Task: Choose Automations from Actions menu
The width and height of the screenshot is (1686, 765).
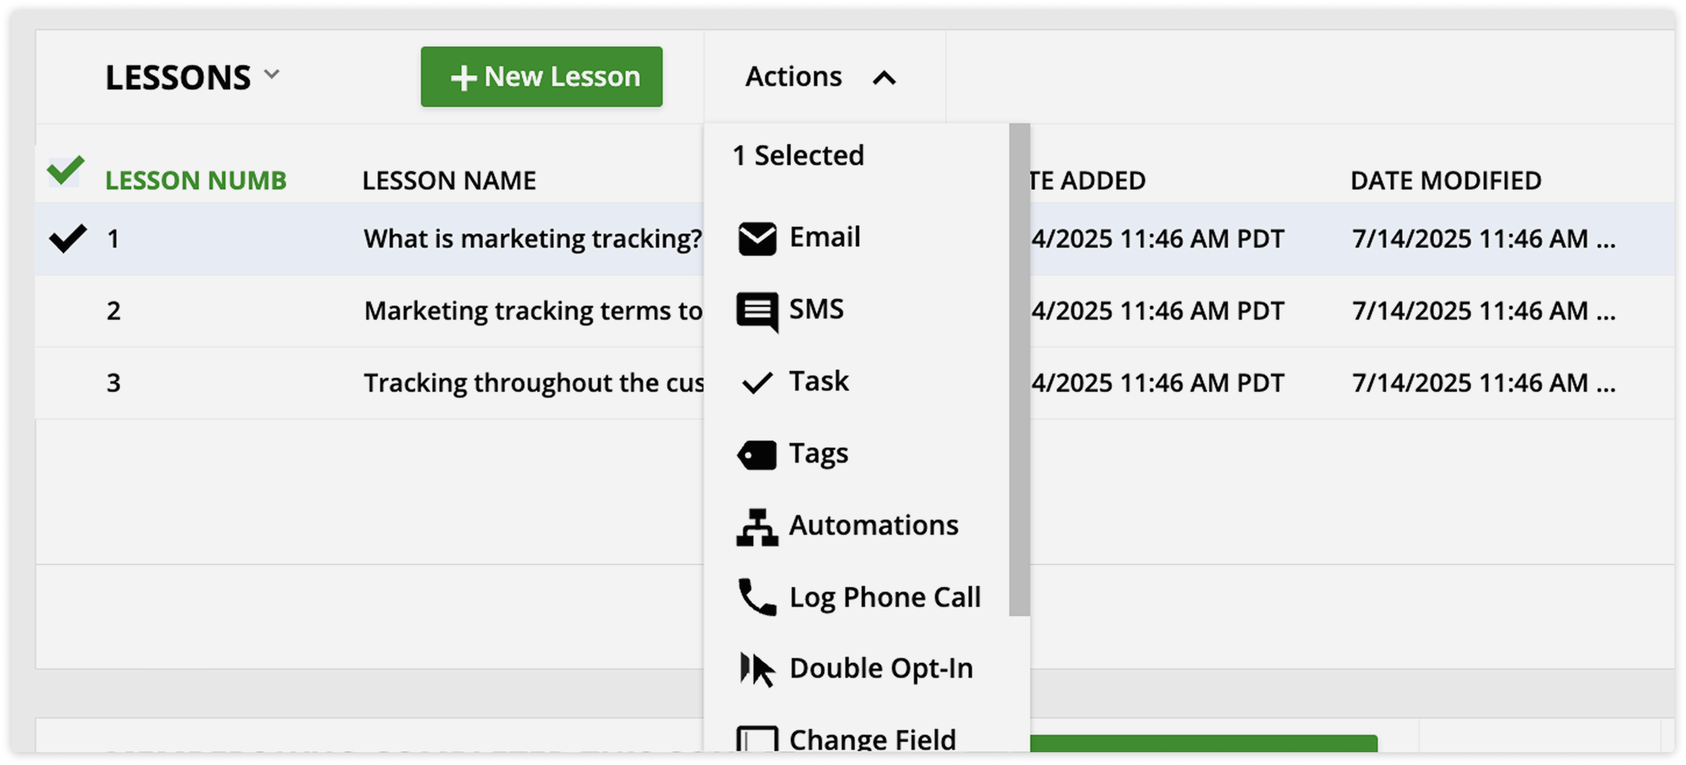Action: pos(857,526)
